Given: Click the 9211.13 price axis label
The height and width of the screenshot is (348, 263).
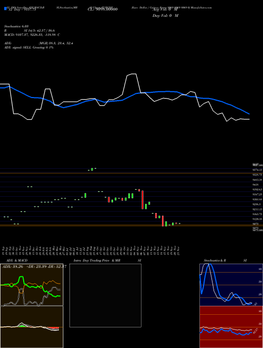Looking at the screenshot, I should point(257,209).
